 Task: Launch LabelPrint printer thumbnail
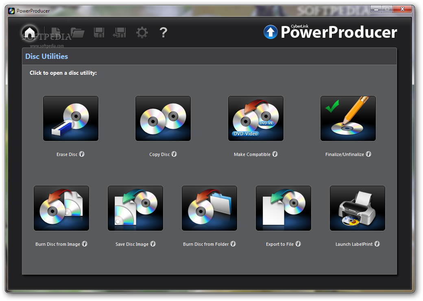click(x=358, y=208)
